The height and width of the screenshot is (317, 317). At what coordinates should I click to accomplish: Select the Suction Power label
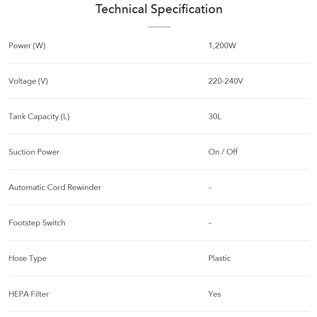click(x=34, y=152)
